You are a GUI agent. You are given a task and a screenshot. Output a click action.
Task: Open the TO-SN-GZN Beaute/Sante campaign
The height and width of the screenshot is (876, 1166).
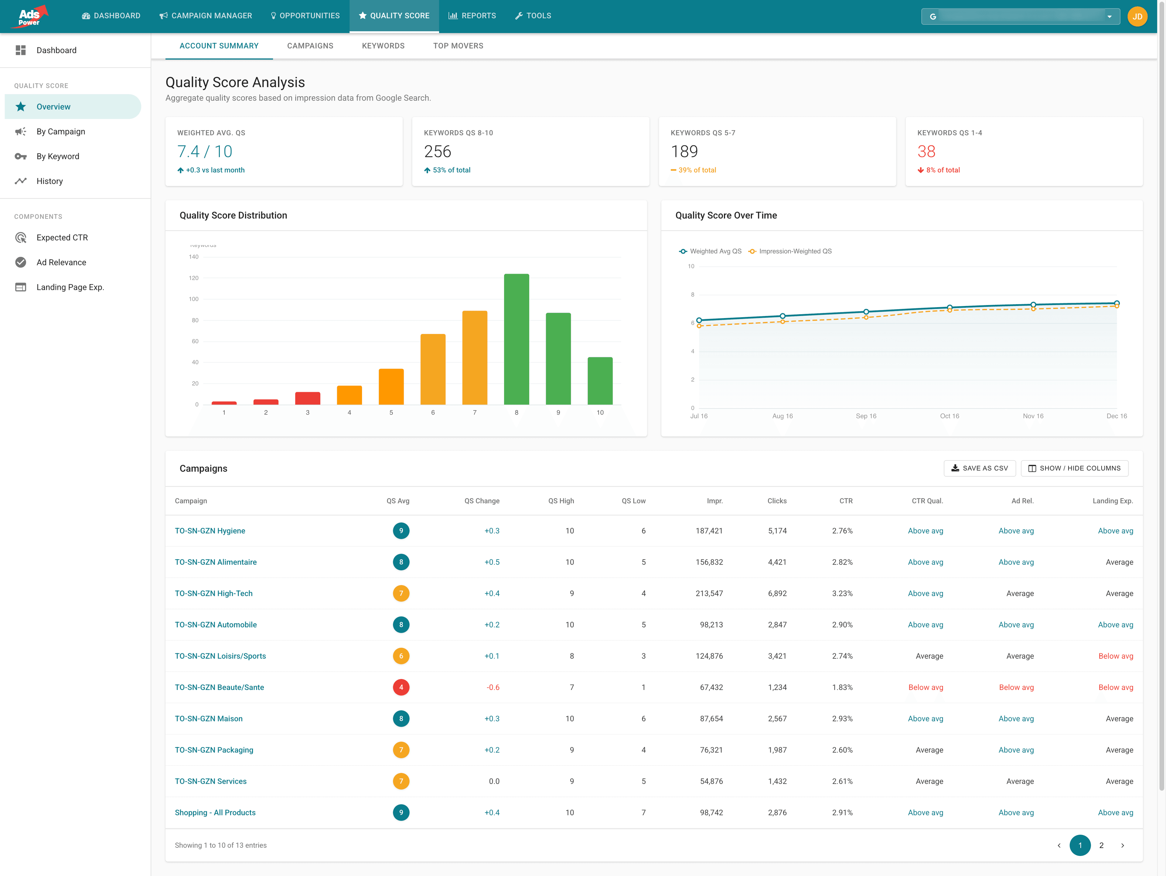point(219,687)
